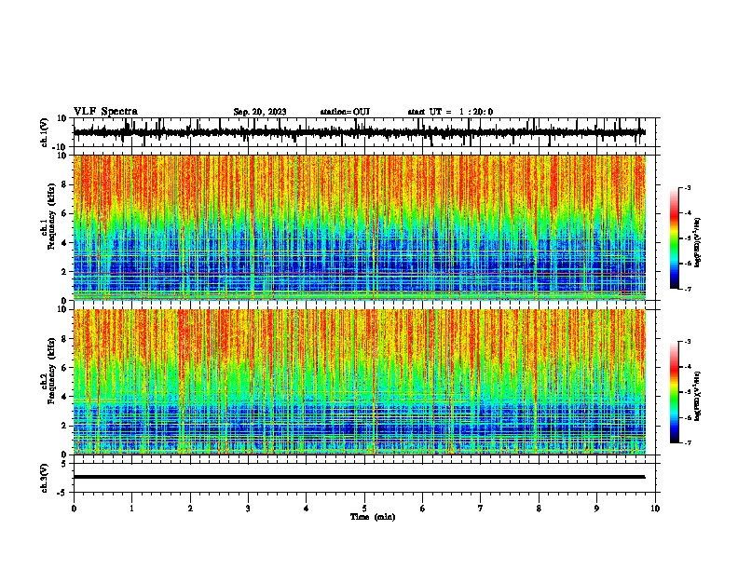Click the '4' kHz tick on ch.2 spectrogram
738x570 pixels.
click(x=64, y=397)
